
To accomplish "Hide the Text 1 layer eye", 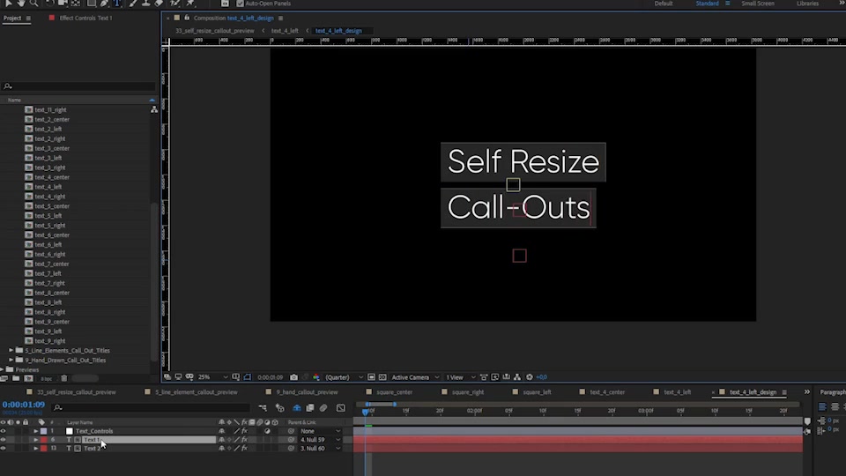I will (4, 440).
